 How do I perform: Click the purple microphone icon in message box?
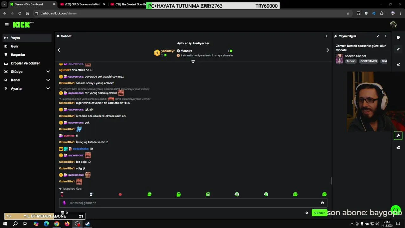pos(64,203)
